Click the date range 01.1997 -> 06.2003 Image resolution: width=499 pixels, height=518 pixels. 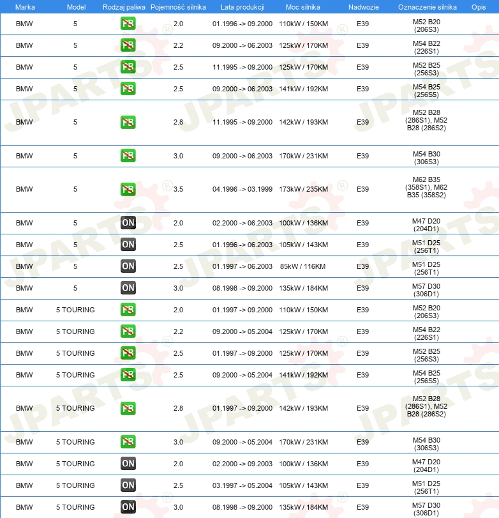[242, 266]
